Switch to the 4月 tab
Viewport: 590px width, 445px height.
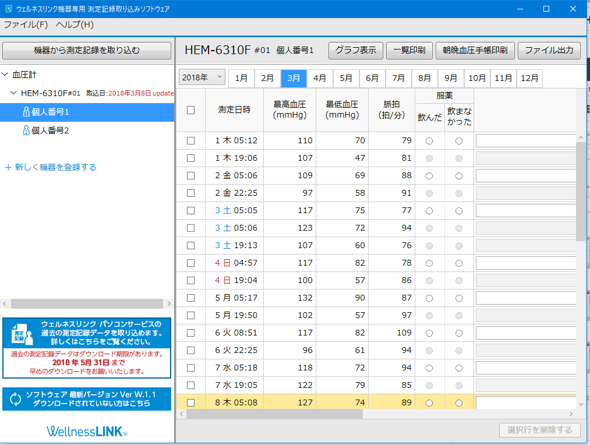[320, 78]
